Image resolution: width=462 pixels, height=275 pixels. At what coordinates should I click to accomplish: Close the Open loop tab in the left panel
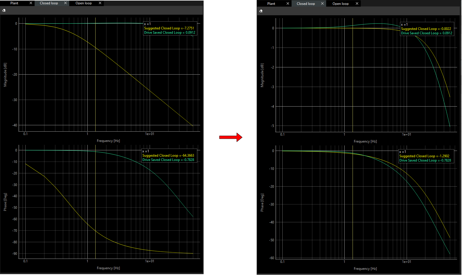click(x=100, y=3)
